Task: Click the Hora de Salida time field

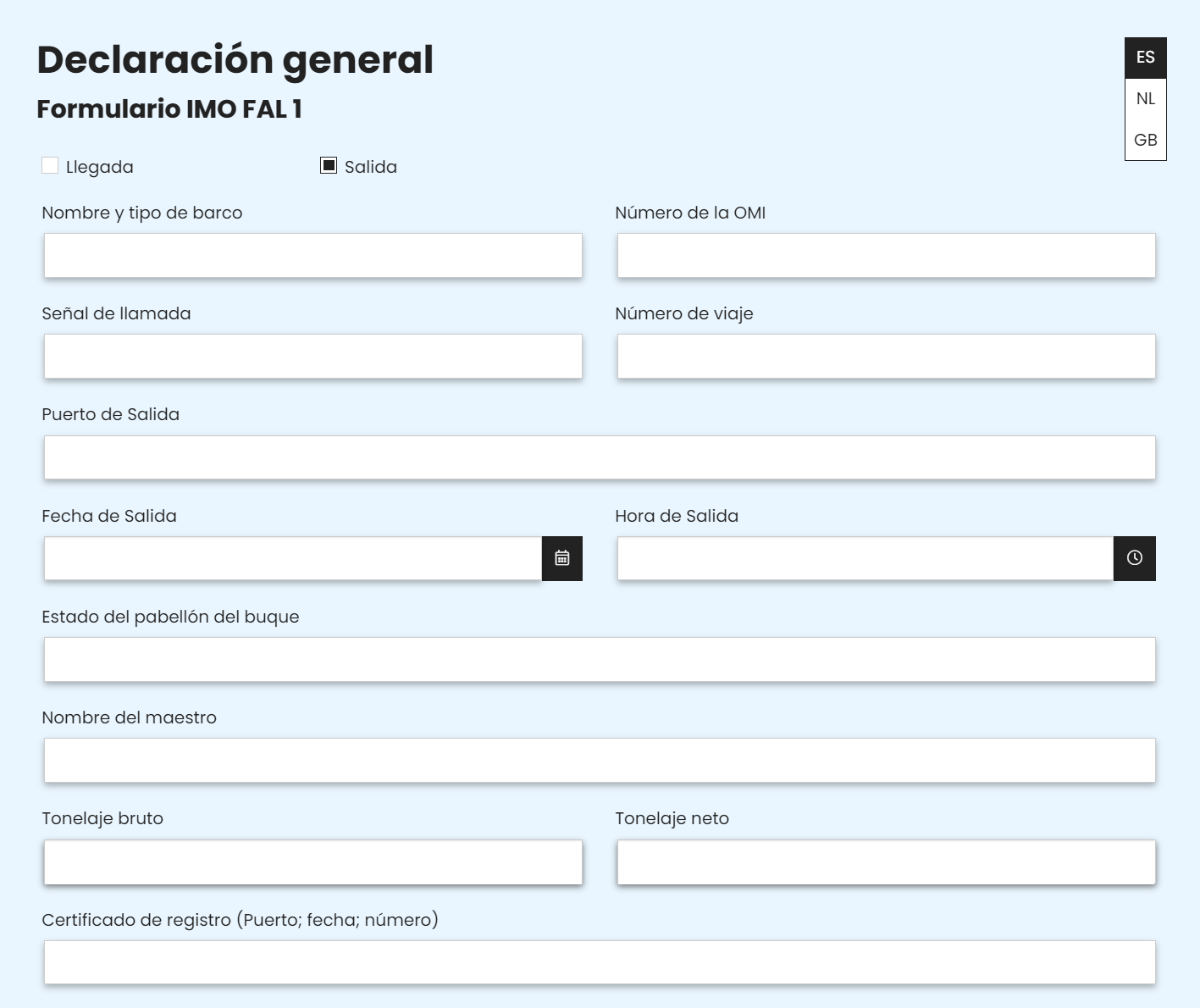Action: point(865,558)
